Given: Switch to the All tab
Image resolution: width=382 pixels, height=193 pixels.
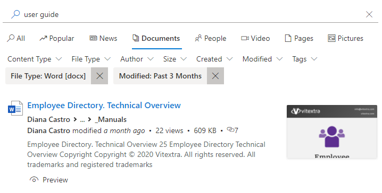Looking at the screenshot, I should point(16,38).
